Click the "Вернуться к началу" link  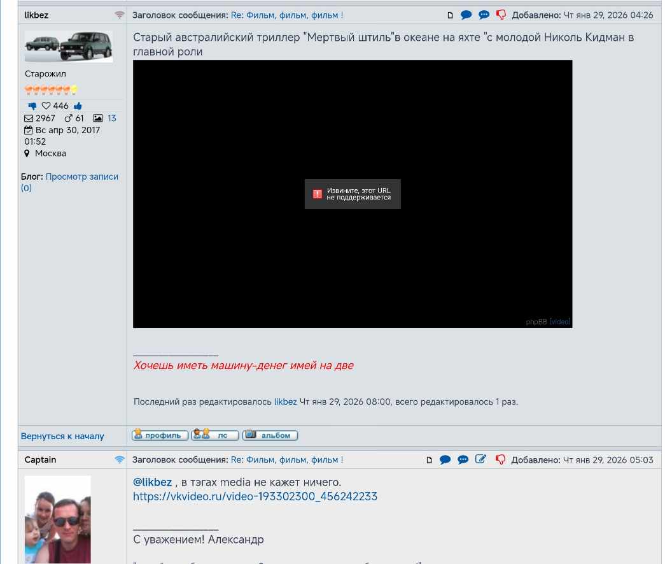[63, 436]
